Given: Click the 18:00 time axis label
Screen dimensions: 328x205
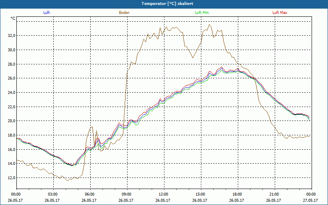Looking at the screenshot, I should (238, 194).
